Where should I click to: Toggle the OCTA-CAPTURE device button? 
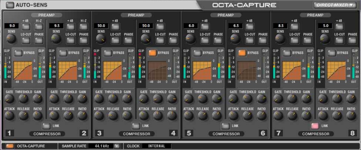tap(10, 146)
